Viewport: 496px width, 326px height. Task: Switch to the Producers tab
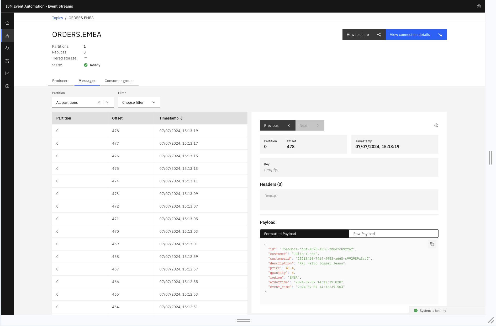61,81
